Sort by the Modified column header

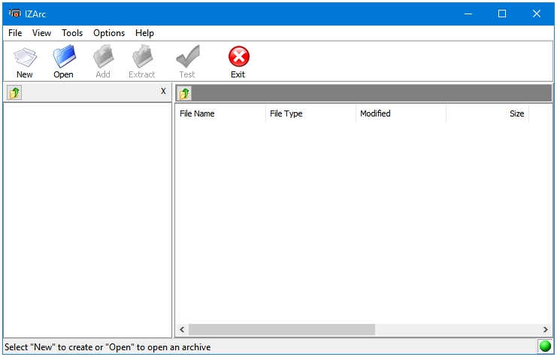click(x=401, y=113)
